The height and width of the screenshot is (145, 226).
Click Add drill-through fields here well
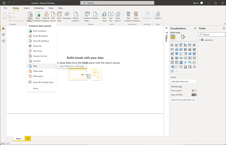point(183,100)
